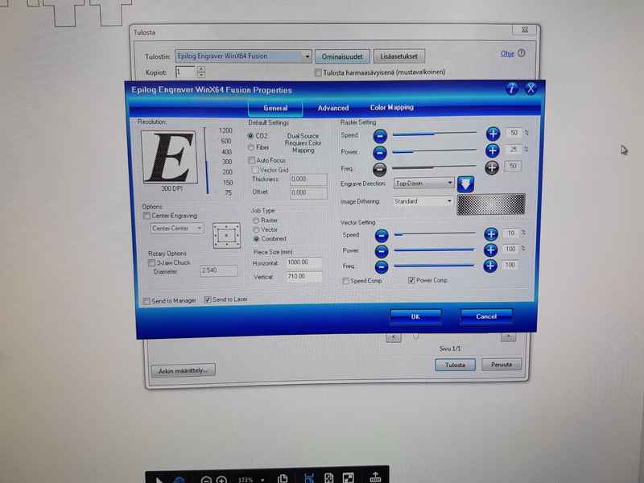644x483 pixels.
Task: Click blue fit-width icon in bottom toolbar
Action: pos(309,478)
